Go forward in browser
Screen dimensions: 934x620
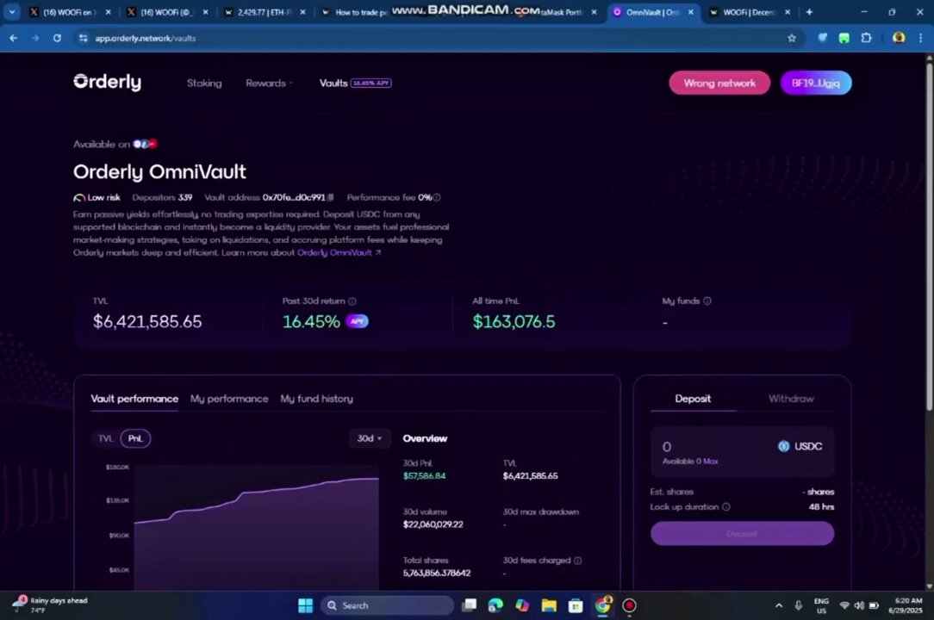pos(35,38)
